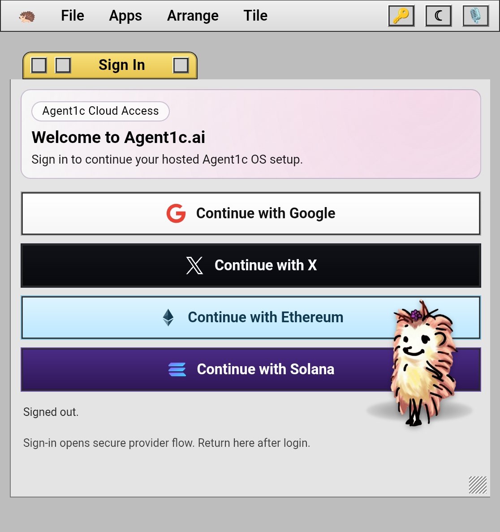Viewport: 500px width, 532px height.
Task: Click the key icon button
Action: point(401,16)
